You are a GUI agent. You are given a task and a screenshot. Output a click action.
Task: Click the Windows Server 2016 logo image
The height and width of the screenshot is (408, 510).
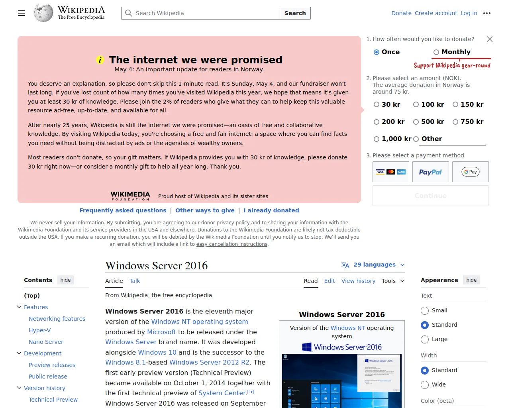coord(342,347)
